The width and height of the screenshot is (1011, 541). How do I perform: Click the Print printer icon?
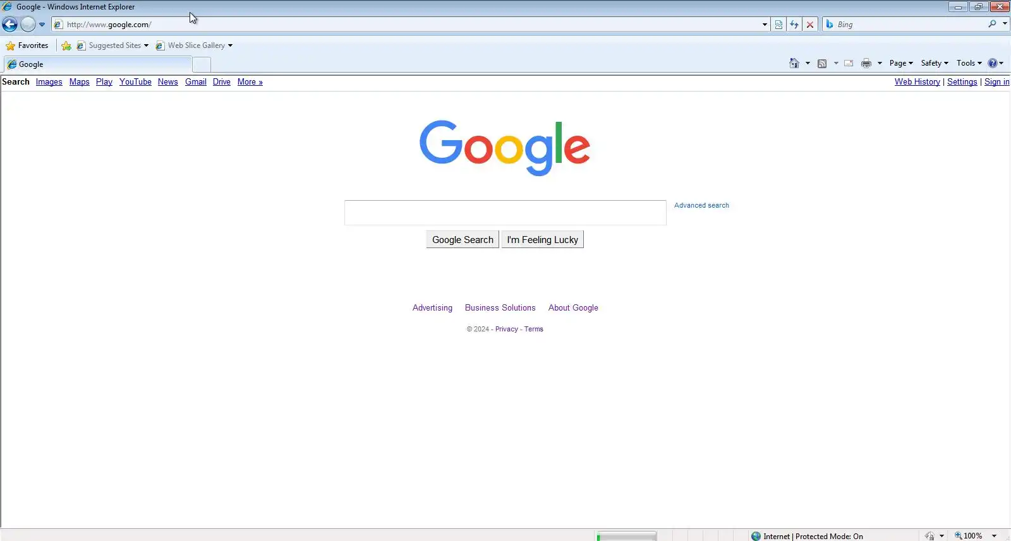coord(866,63)
